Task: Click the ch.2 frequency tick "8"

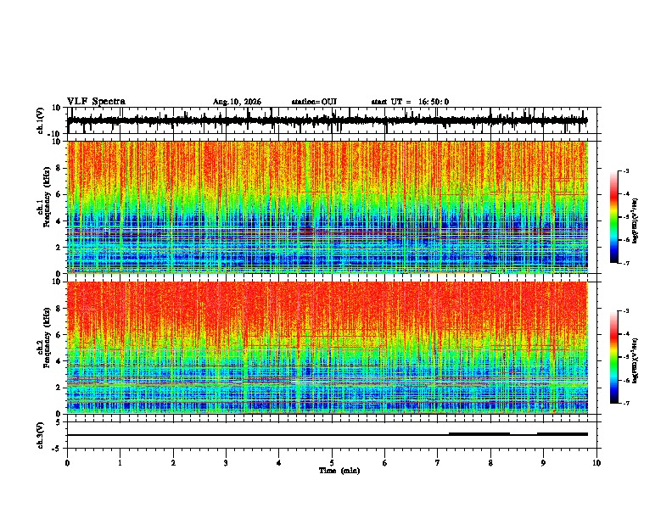Action: click(x=59, y=309)
